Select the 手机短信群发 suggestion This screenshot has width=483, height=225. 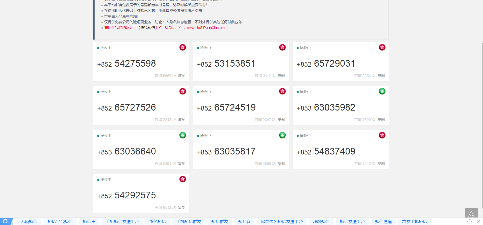click(189, 221)
